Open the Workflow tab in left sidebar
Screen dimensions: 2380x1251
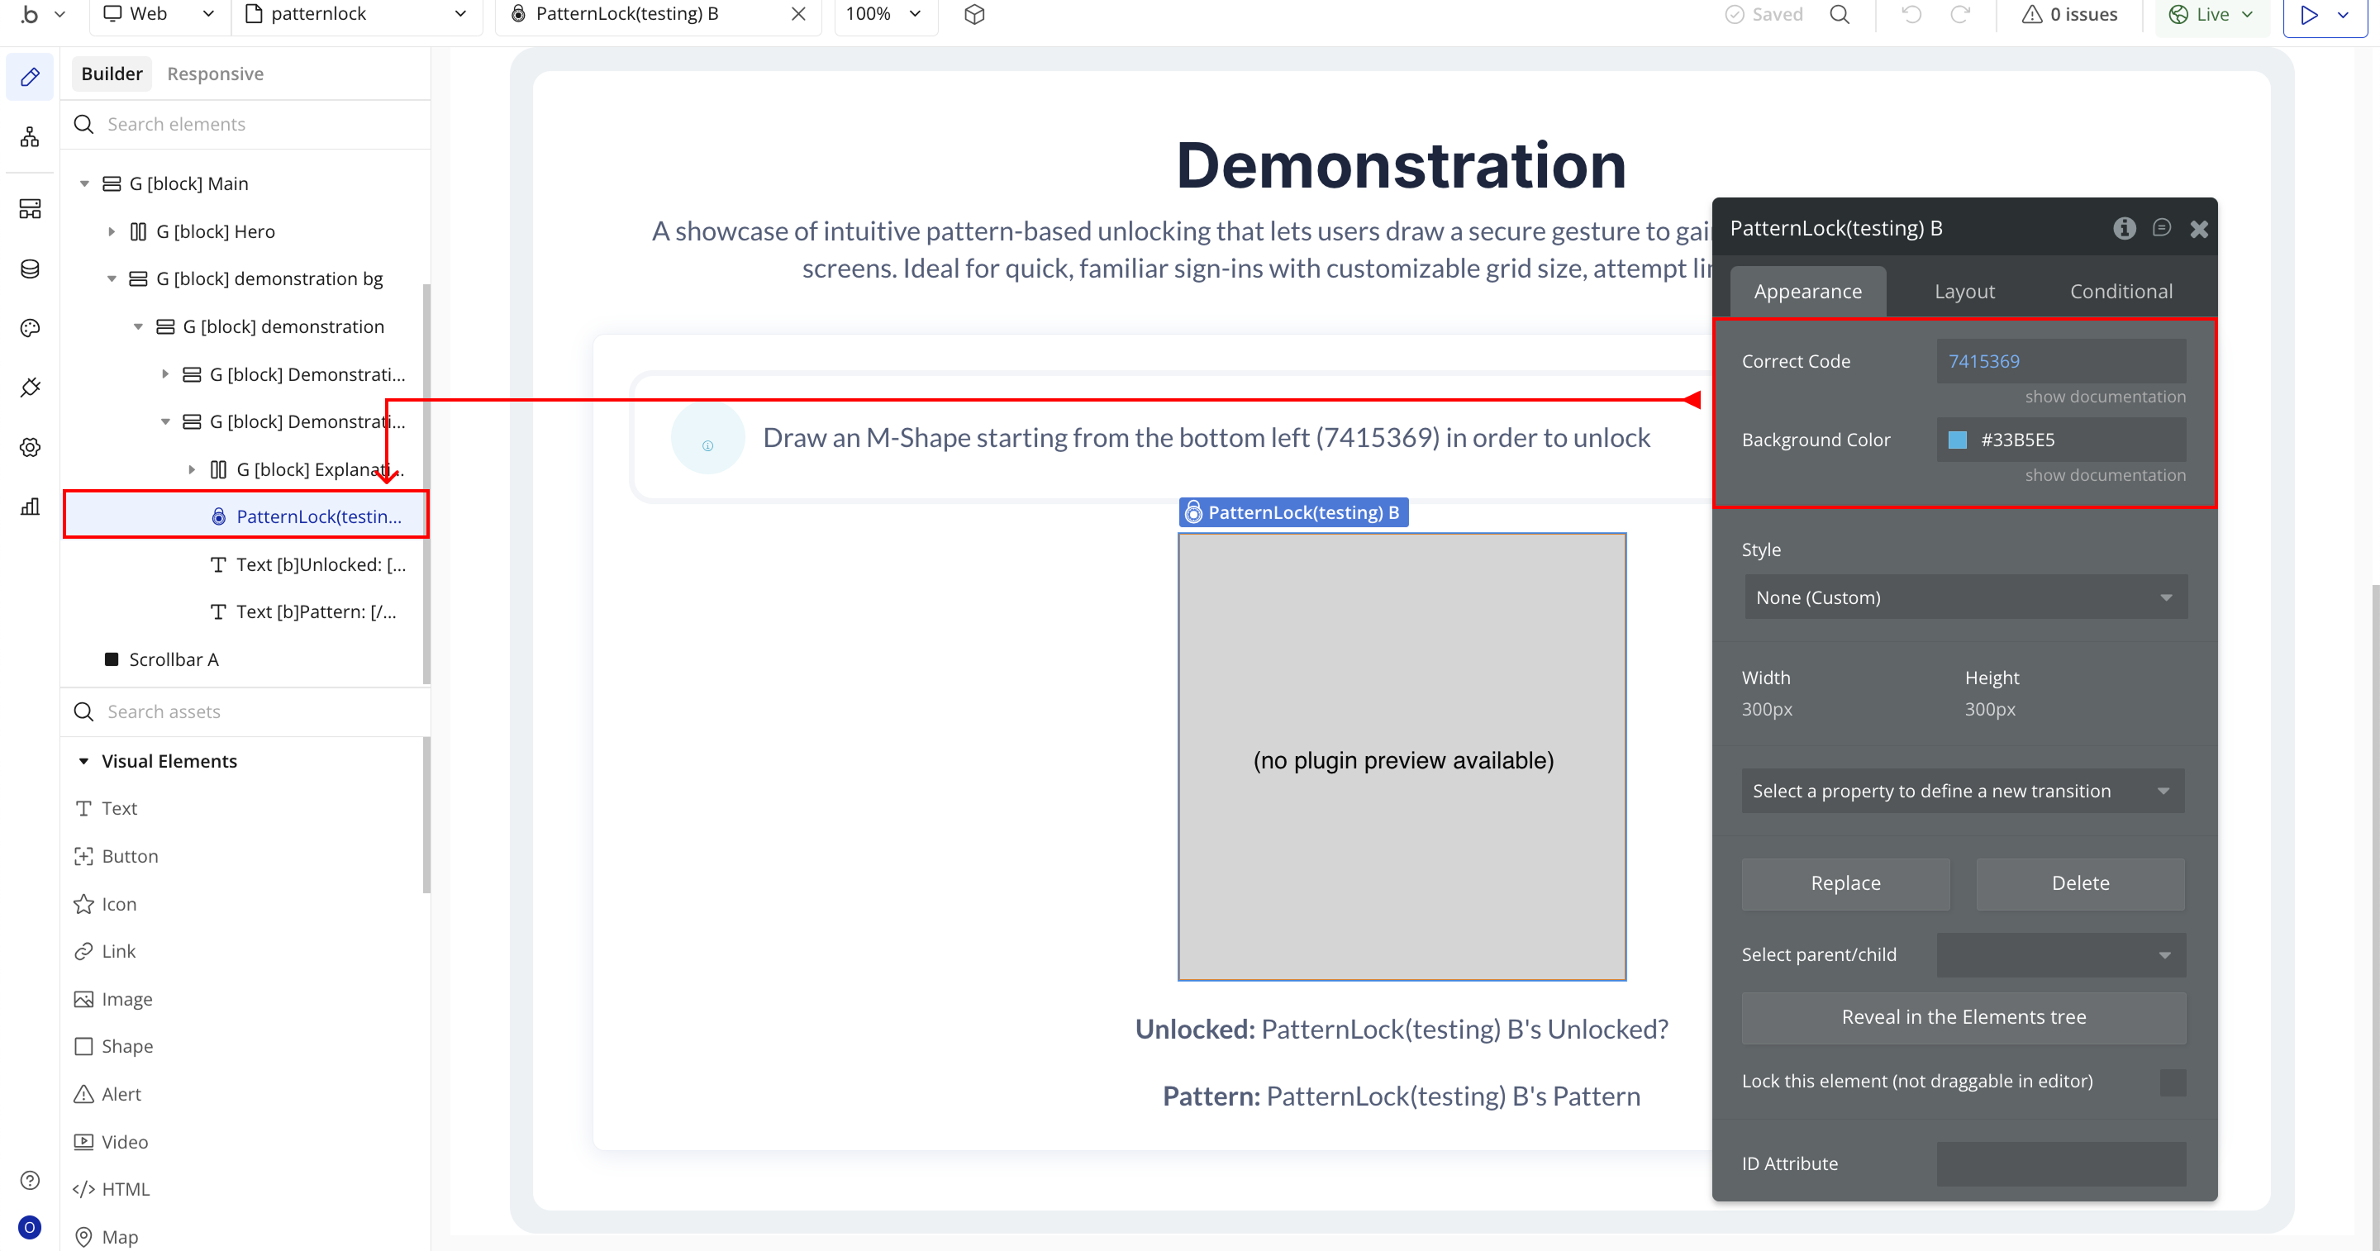click(x=30, y=138)
